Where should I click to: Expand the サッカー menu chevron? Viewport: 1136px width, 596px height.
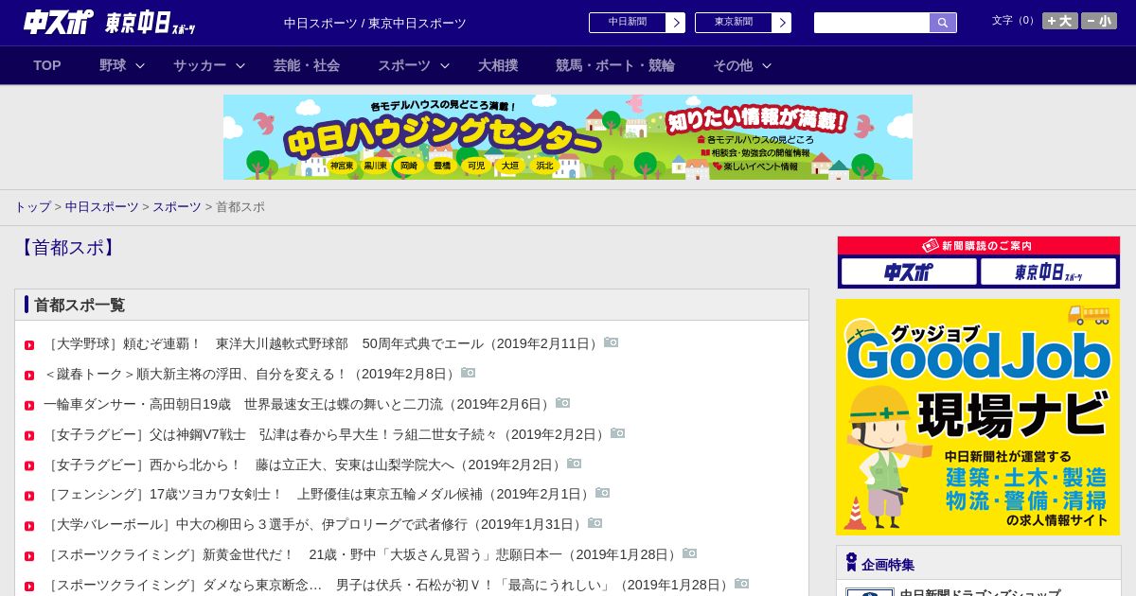(240, 65)
